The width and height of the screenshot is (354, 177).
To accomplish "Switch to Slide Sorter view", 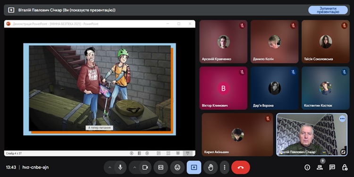I will click(169, 153).
